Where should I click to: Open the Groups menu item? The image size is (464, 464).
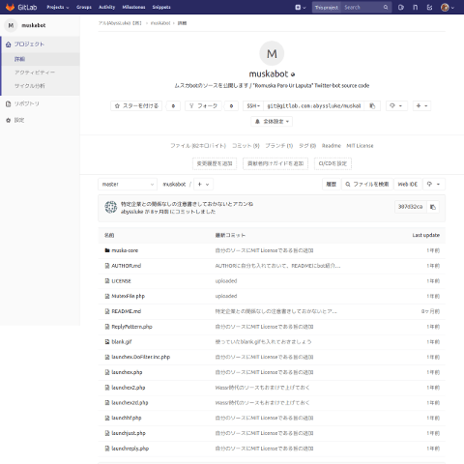tap(84, 7)
